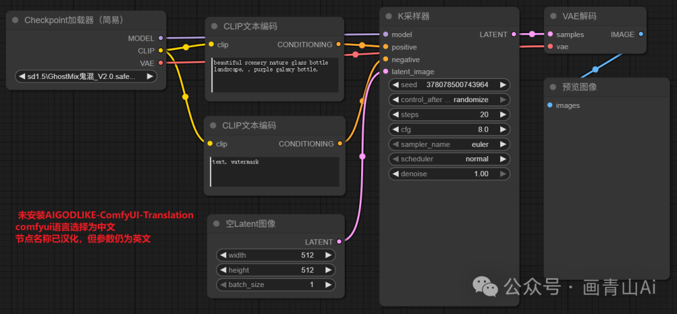The width and height of the screenshot is (677, 314).
Task: Click the model input port on K采样器
Action: 386,34
